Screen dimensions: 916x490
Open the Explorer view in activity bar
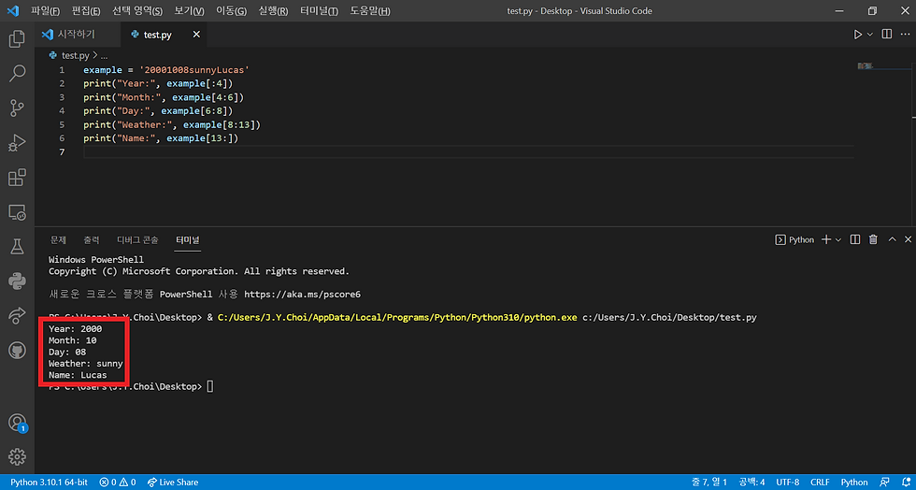coord(17,39)
